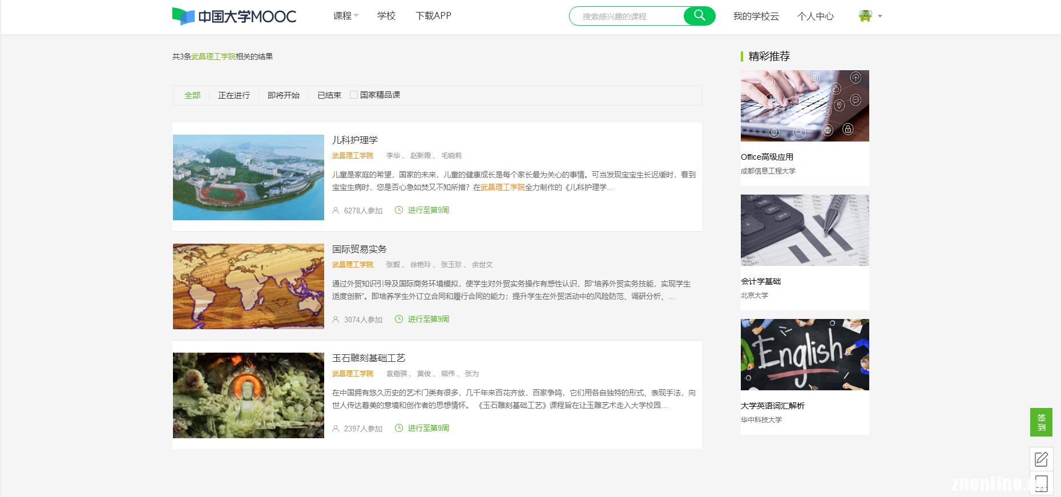Click the 下载APP link
The width and height of the screenshot is (1061, 497).
tap(433, 16)
